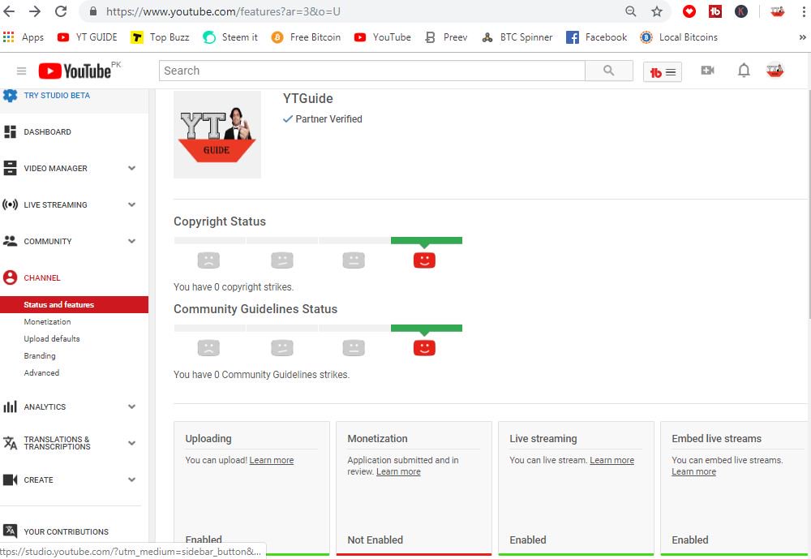Open the red heart extension icon

689,11
